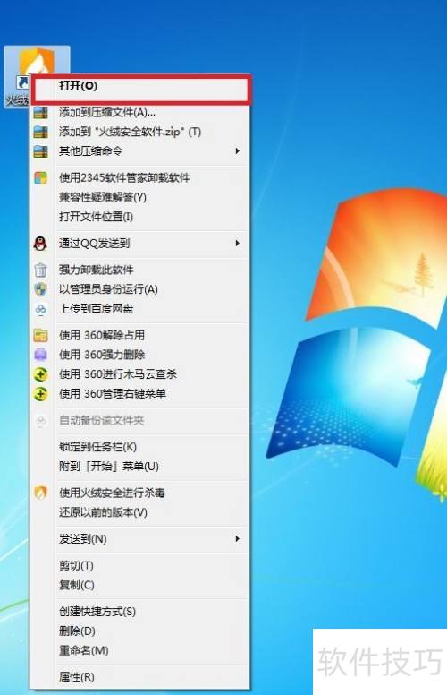
Task: Select 打开文件位置(I)
Action: [139, 217]
